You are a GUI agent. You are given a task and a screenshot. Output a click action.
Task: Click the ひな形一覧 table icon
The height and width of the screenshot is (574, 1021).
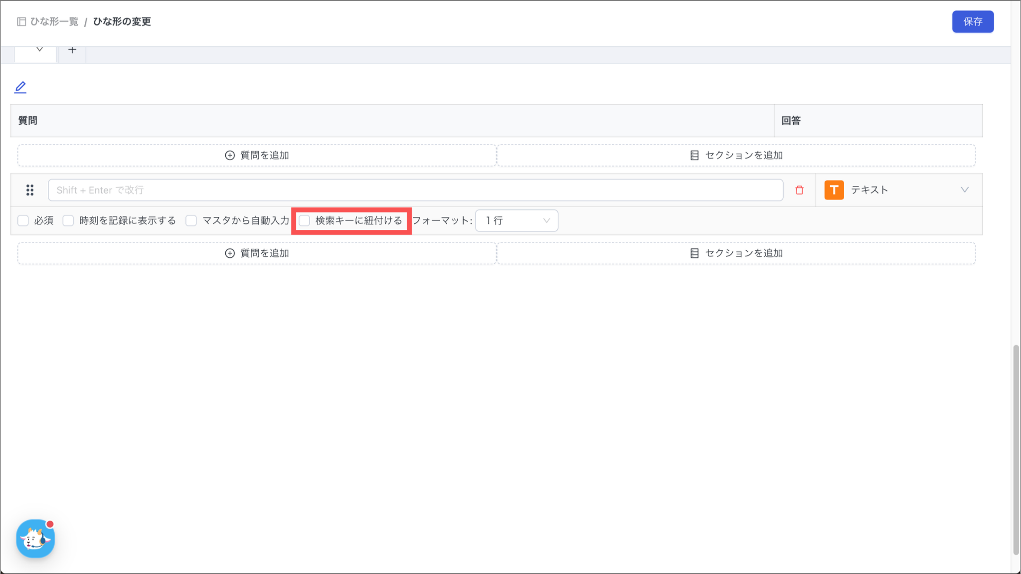(21, 21)
